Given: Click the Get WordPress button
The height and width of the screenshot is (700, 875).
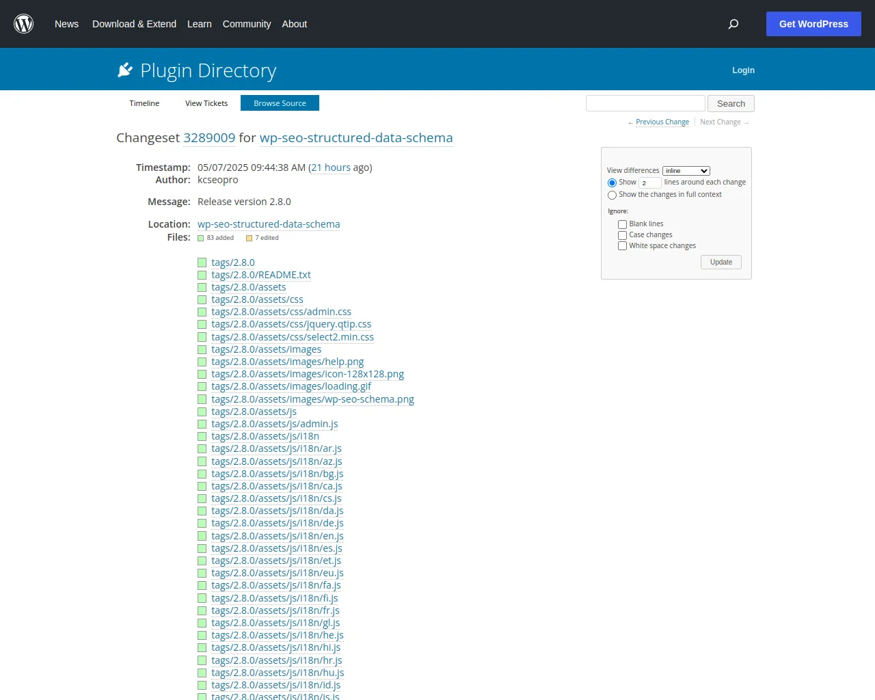Looking at the screenshot, I should pyautogui.click(x=813, y=24).
